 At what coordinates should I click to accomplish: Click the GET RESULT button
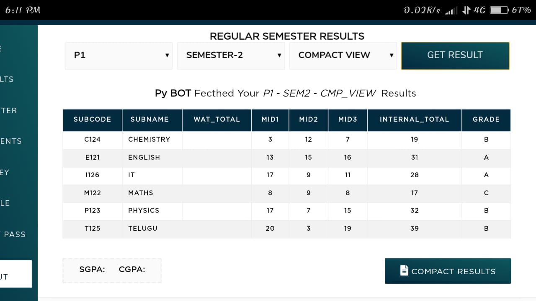(455, 56)
